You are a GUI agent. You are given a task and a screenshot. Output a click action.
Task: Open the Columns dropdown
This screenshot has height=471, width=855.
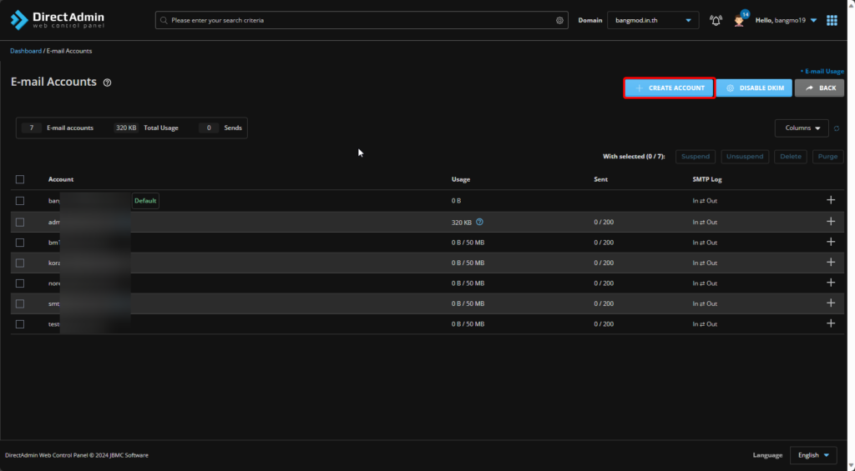tap(802, 128)
